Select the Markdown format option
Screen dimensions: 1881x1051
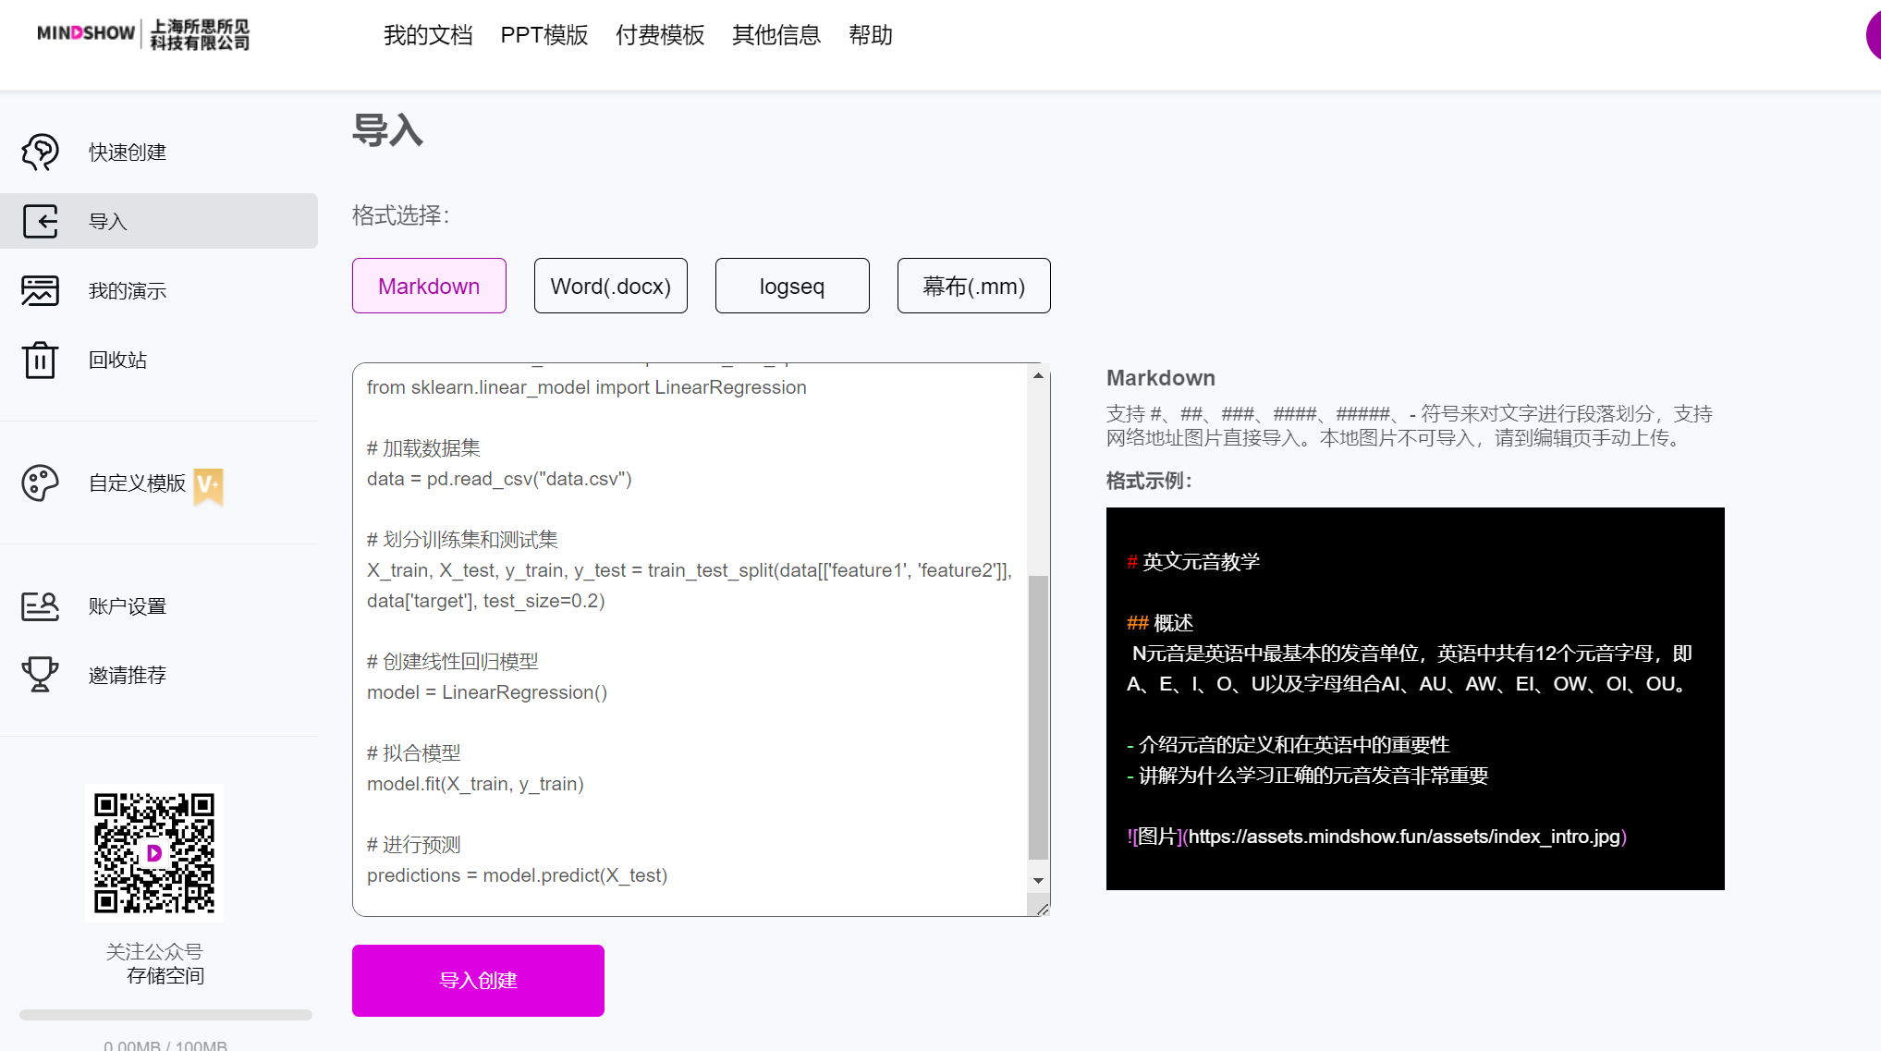pos(428,286)
